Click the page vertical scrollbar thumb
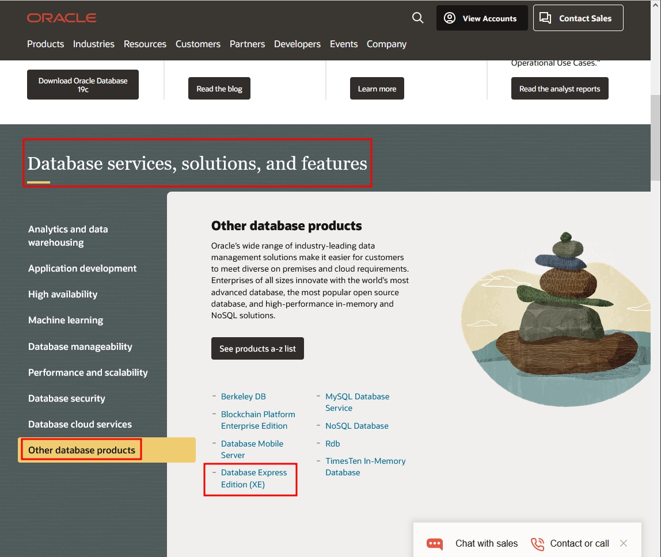Viewport: 661px width, 557px height. pyautogui.click(x=655, y=138)
